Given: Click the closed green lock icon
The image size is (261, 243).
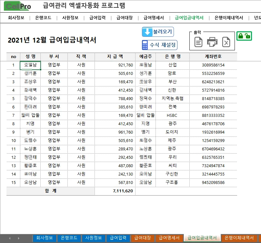Looking at the screenshot, I should point(241,36).
